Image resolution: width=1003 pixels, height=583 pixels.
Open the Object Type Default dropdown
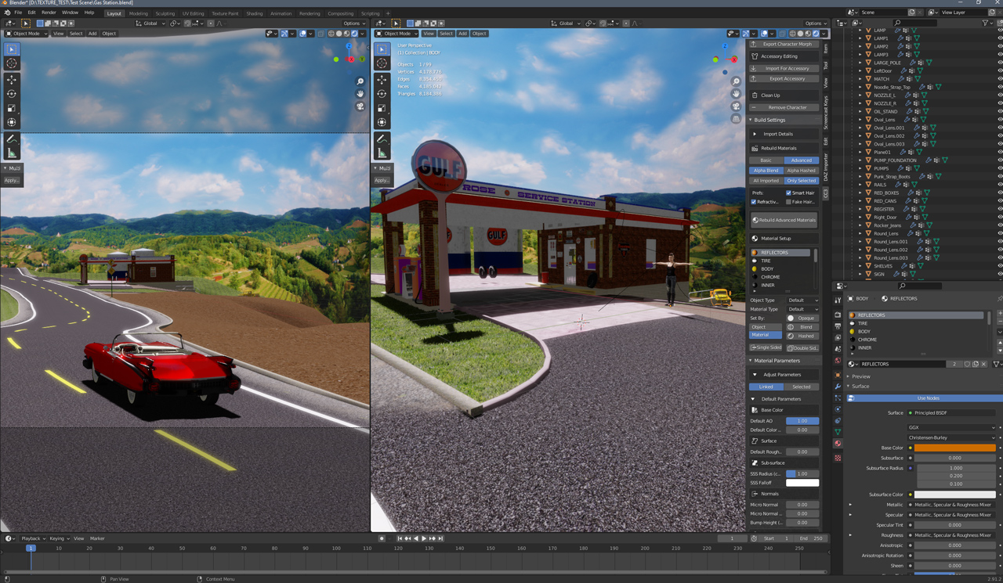[x=802, y=300]
